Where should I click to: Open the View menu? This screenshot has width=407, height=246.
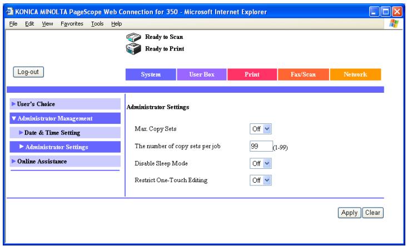pos(47,24)
